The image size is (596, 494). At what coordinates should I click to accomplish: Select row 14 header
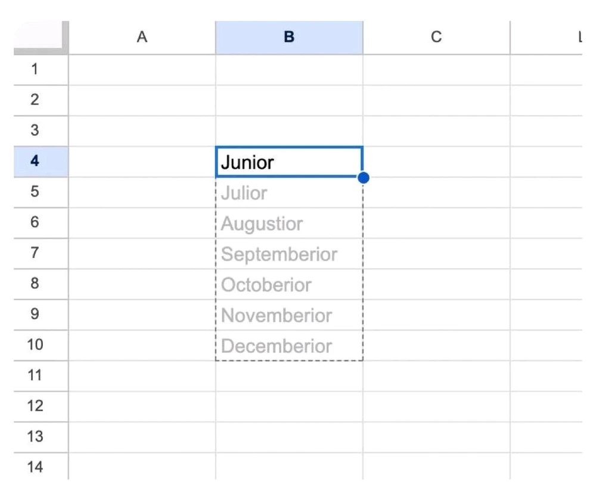35,467
